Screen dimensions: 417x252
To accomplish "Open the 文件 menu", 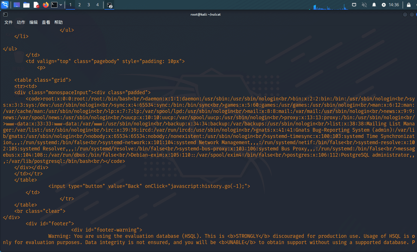I will click(x=9, y=22).
